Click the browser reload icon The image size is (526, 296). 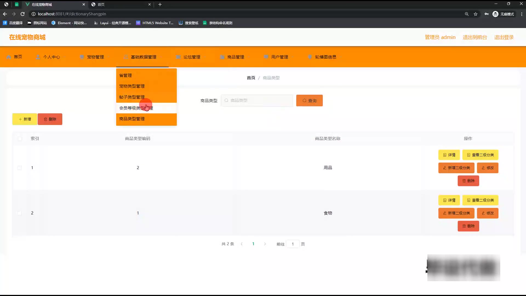23,14
